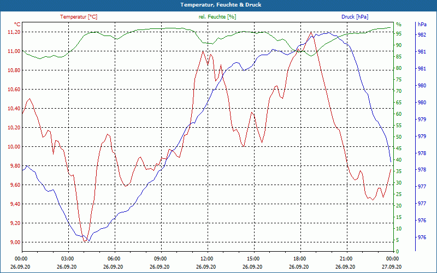Click the "80" humidity axis value
The image size is (437, 273).
pos(399,68)
